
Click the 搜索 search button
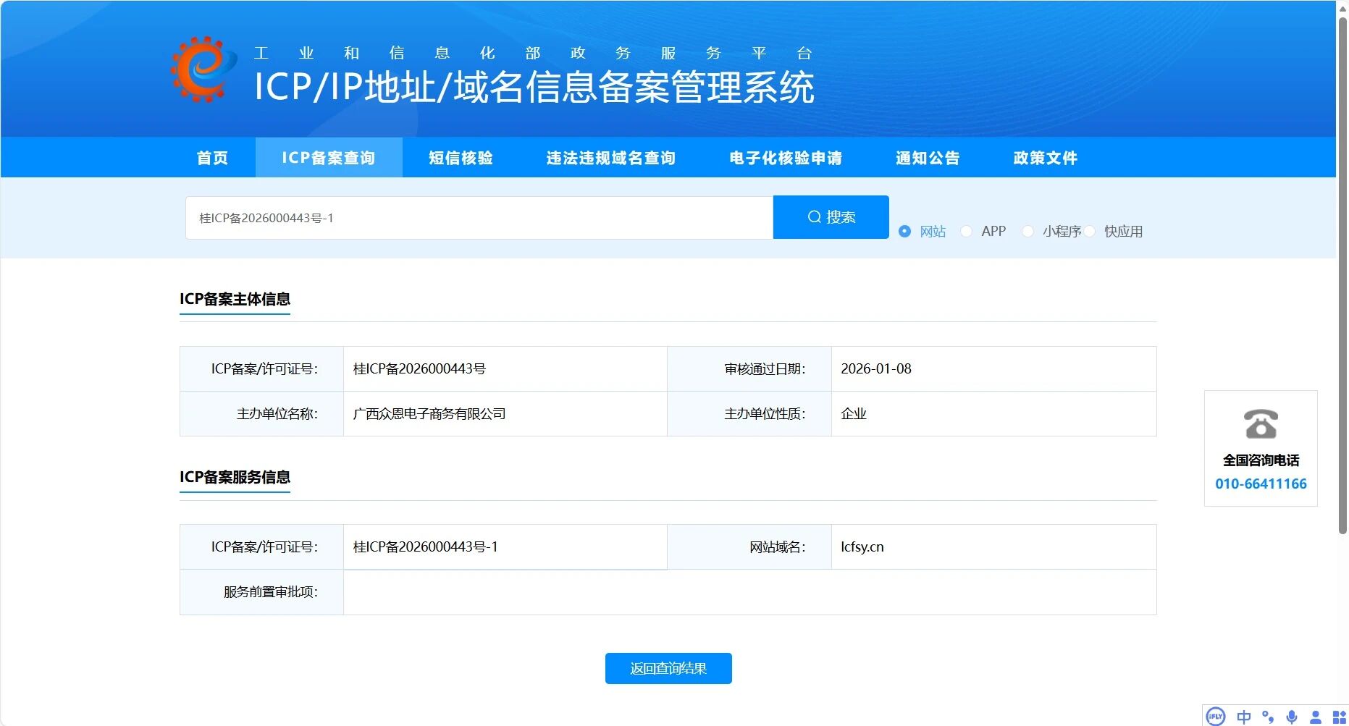point(831,217)
